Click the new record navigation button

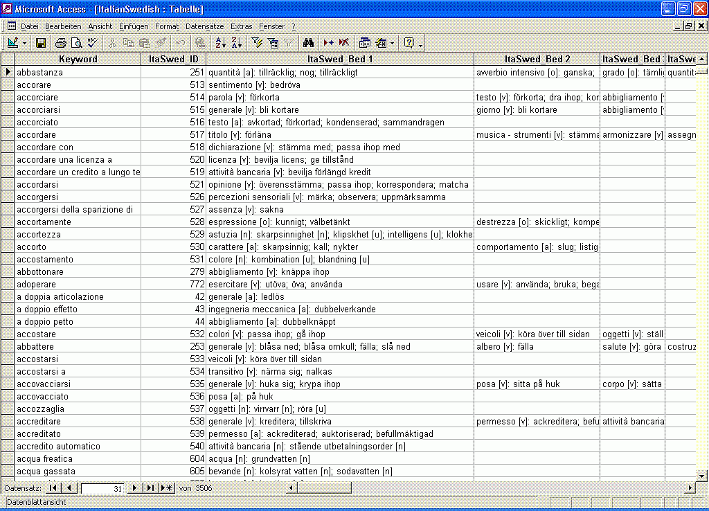[167, 488]
